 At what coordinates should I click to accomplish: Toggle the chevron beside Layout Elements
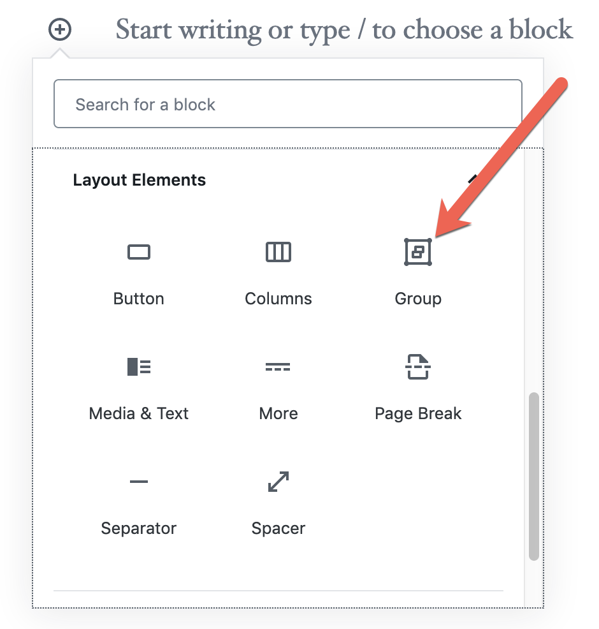tap(473, 179)
